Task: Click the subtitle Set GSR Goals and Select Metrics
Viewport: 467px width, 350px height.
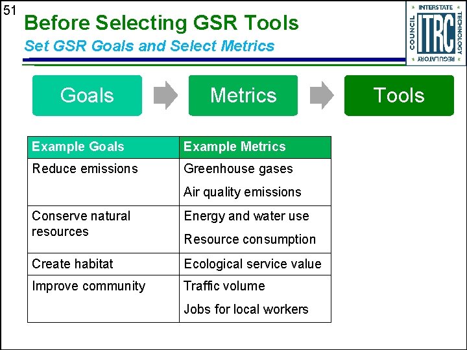Action: [149, 46]
